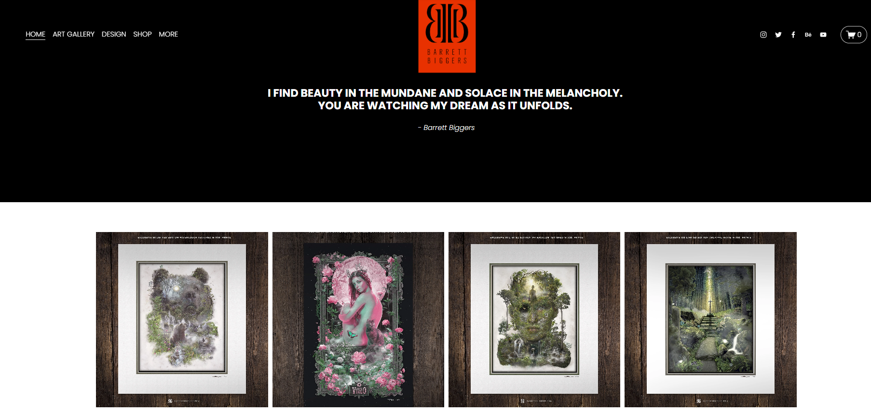The image size is (871, 414).
Task: Open the DESIGN navigation item
Action: click(x=114, y=34)
